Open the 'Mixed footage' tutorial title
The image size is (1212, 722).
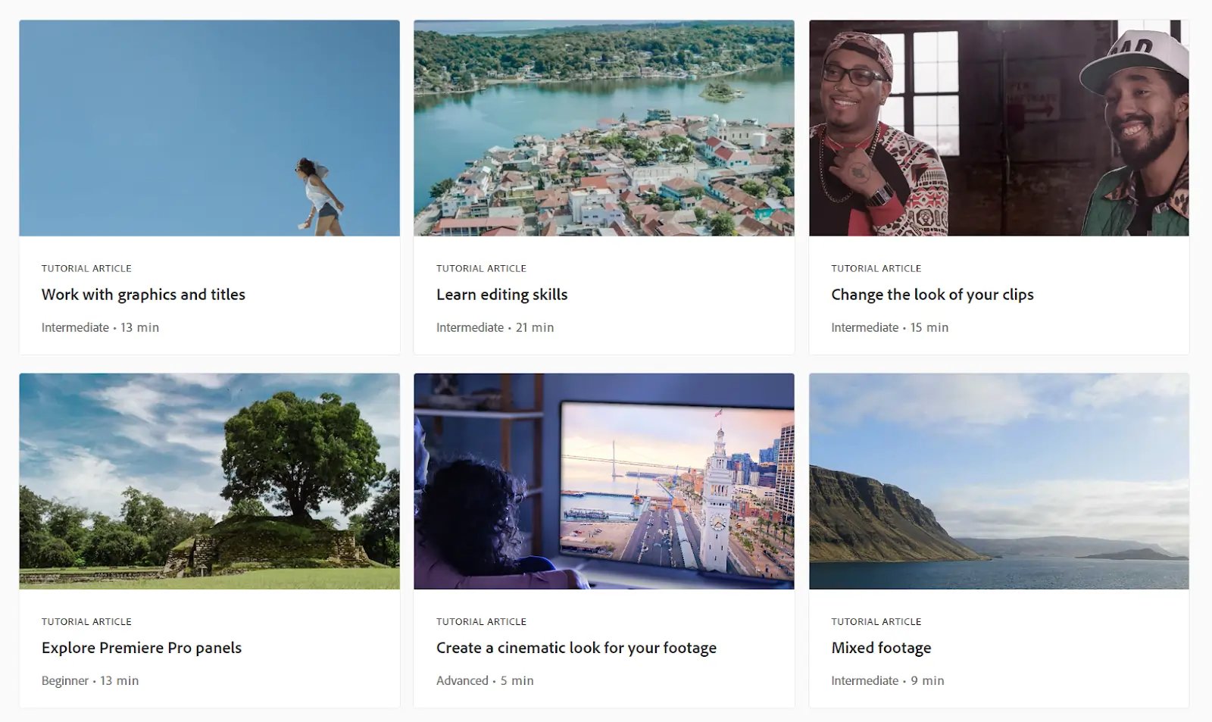click(881, 648)
